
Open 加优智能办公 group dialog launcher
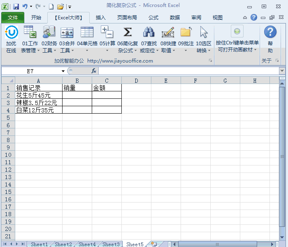tap(210, 61)
